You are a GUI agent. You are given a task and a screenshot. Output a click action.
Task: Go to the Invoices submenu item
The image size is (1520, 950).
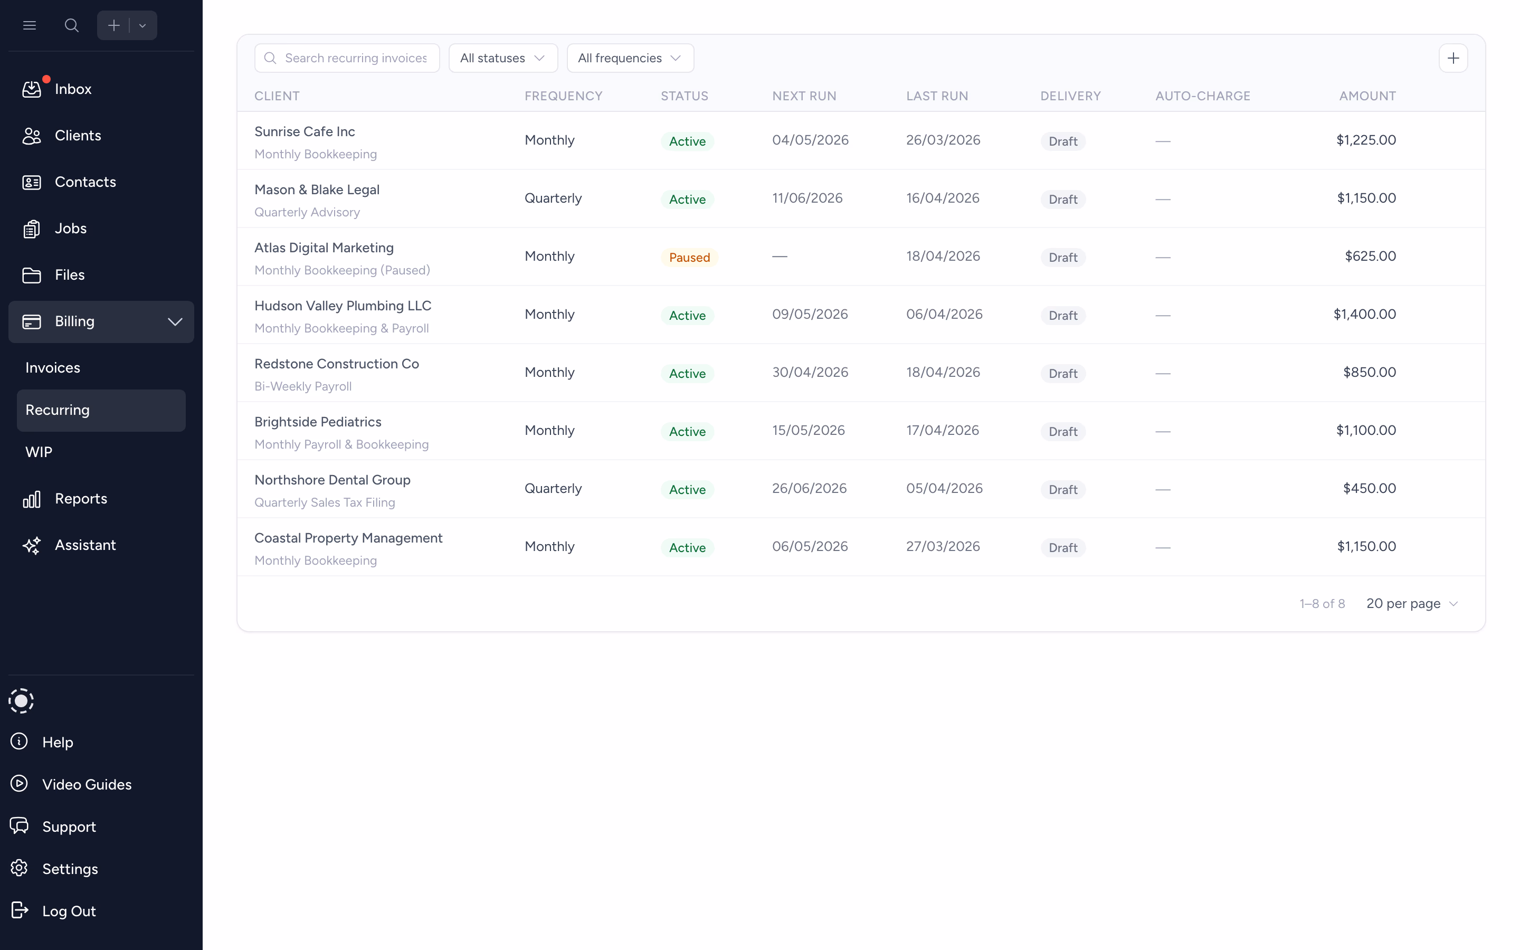(x=53, y=367)
